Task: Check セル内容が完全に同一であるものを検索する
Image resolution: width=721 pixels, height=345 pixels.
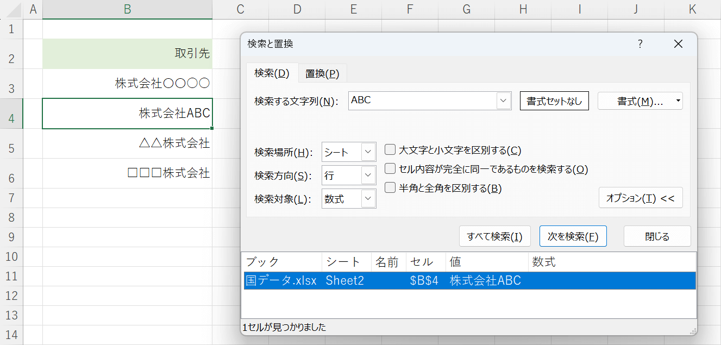Action: pyautogui.click(x=390, y=169)
